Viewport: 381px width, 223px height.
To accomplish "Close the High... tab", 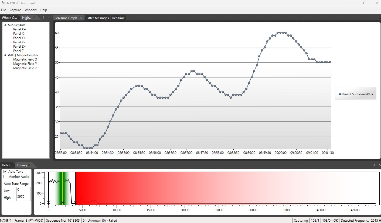I will (34, 17).
